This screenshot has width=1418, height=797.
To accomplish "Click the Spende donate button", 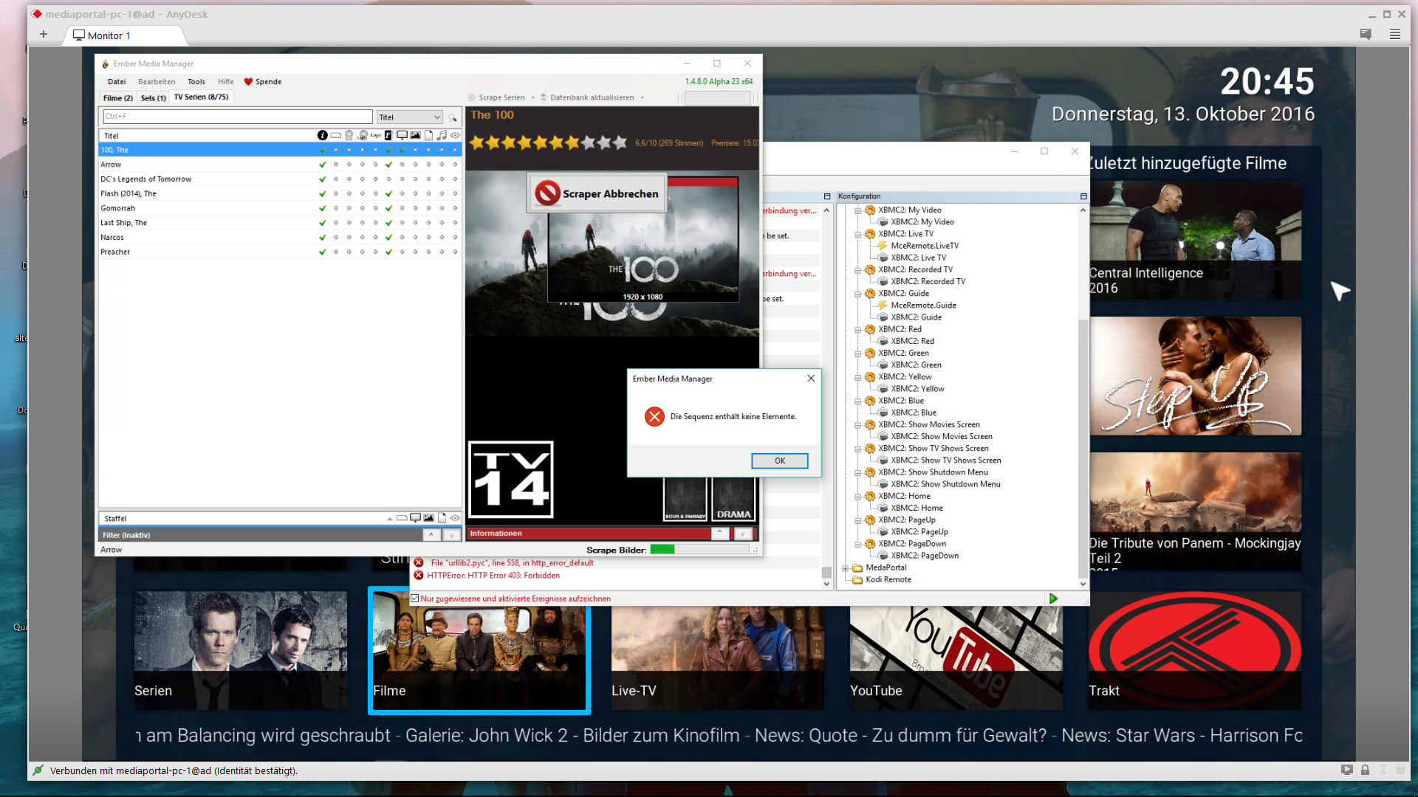I will coord(263,82).
